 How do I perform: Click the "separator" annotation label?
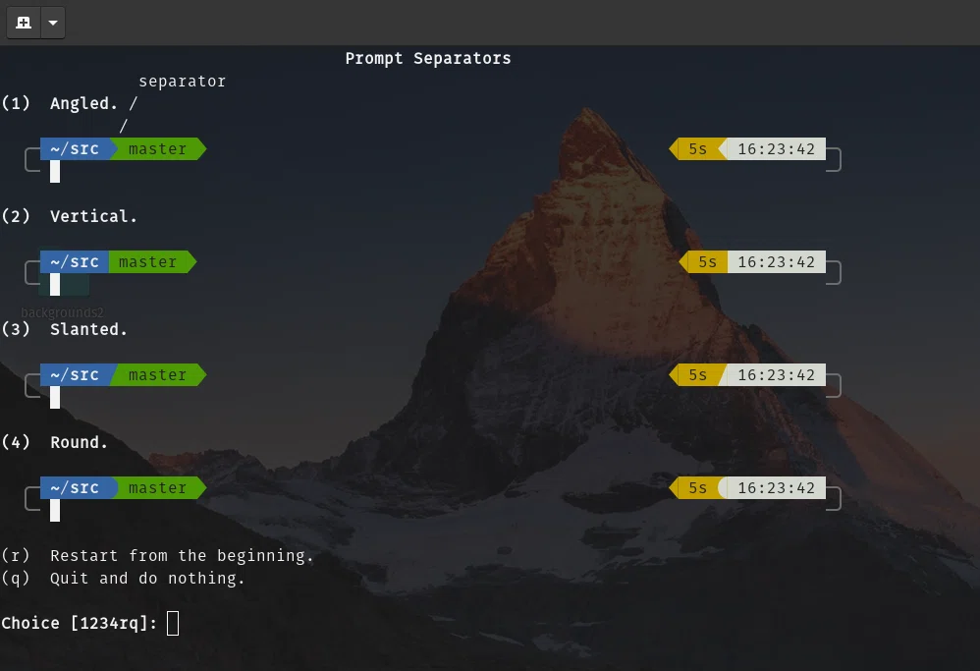pos(182,82)
